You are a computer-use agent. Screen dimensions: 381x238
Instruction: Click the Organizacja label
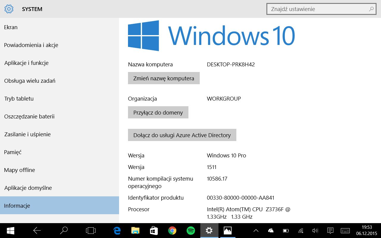pos(142,98)
